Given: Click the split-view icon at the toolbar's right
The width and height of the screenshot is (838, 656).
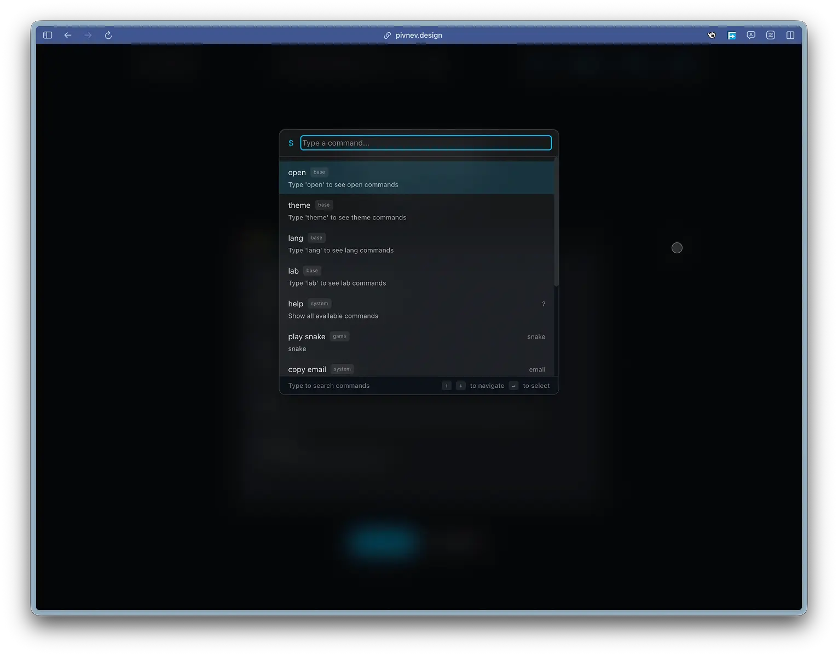Looking at the screenshot, I should (x=790, y=35).
